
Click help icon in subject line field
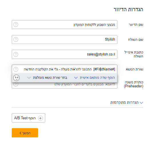(16, 69)
